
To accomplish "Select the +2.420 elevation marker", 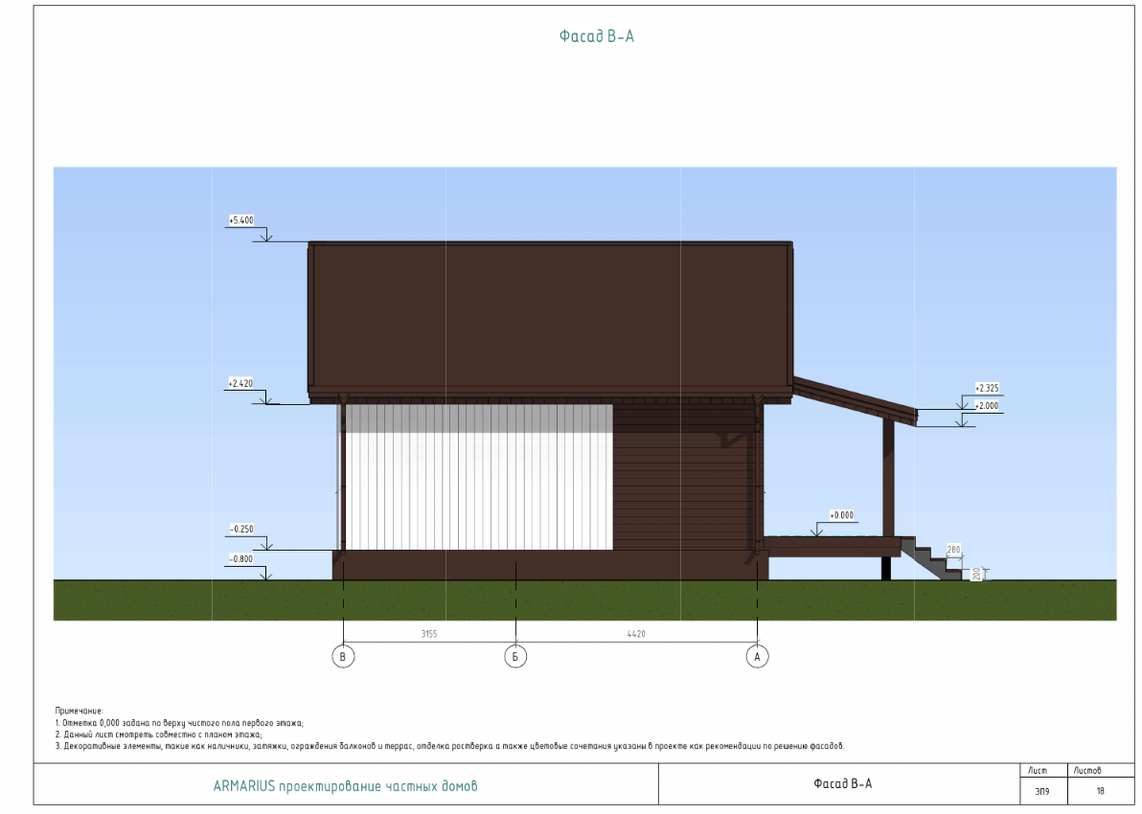I will (240, 383).
